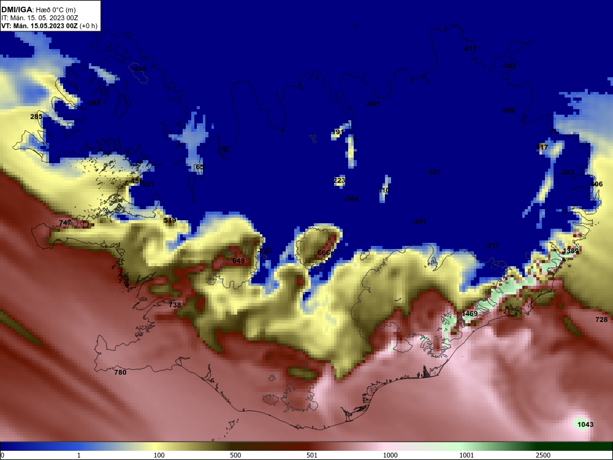Click the '-417' value on the map
This screenshot has width=613, height=460.
(470, 48)
